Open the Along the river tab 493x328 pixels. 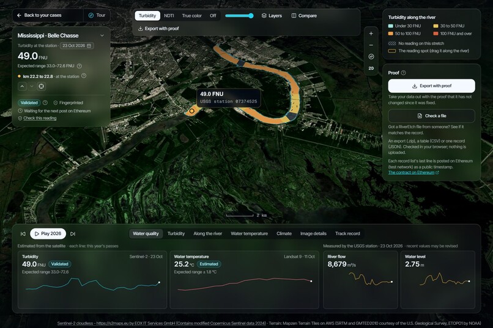pyautogui.click(x=208, y=233)
